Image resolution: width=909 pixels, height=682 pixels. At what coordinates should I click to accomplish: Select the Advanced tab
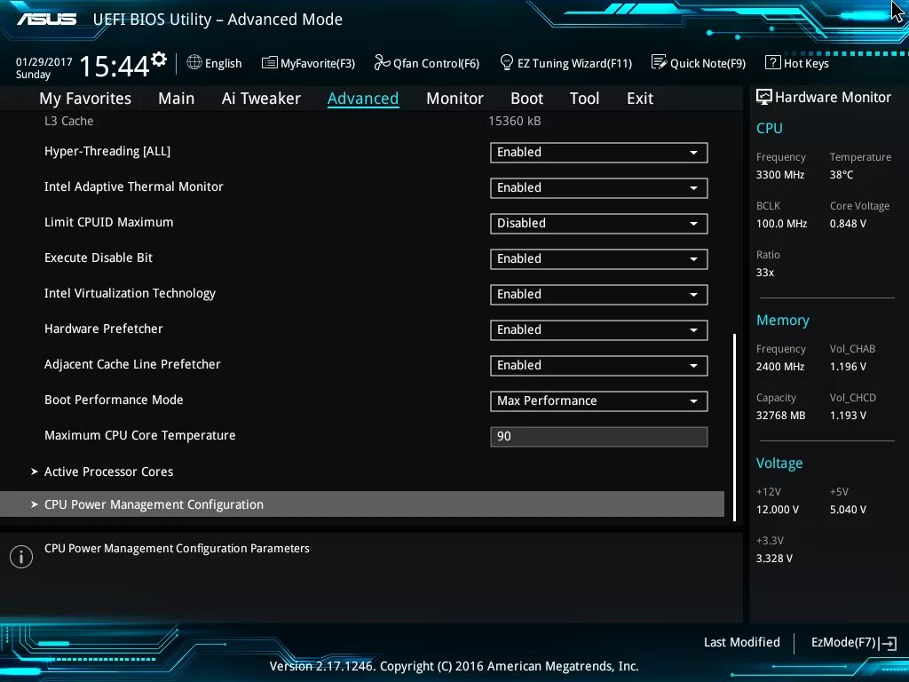(x=363, y=99)
